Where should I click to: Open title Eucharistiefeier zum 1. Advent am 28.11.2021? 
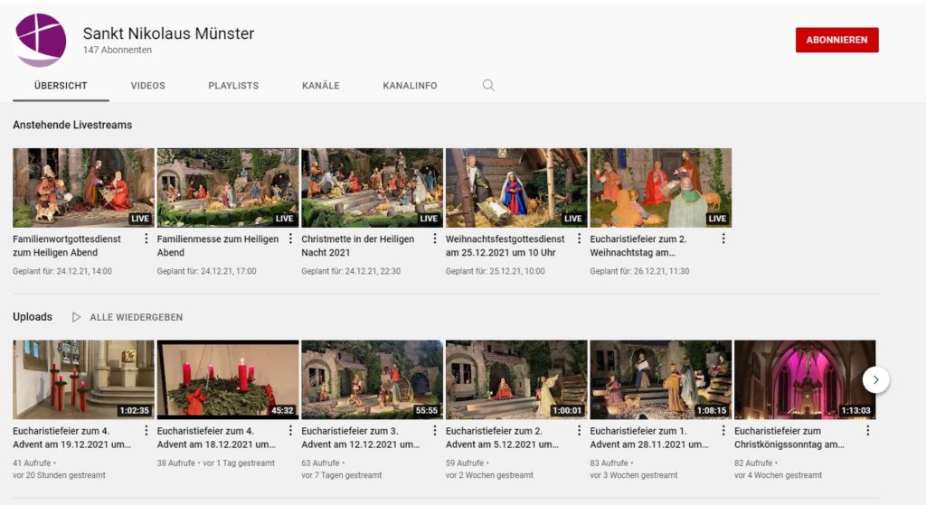(649, 438)
